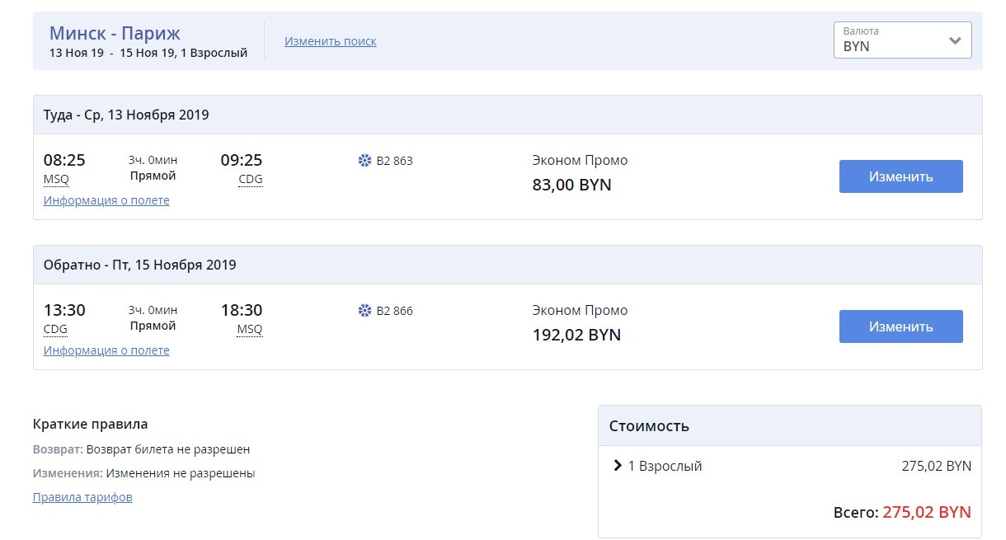Viewport: 1006px width, 540px height.
Task: Click Belavia logo icon beside flight B2 863
Action: pos(364,161)
